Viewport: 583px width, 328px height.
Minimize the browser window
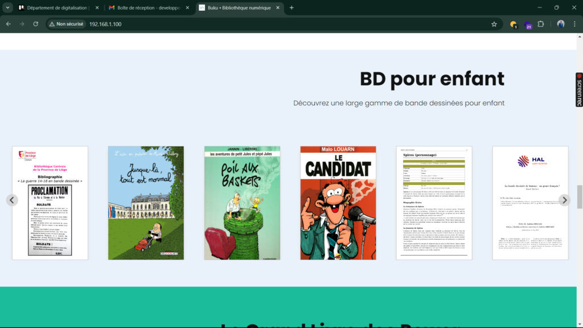tap(540, 7)
